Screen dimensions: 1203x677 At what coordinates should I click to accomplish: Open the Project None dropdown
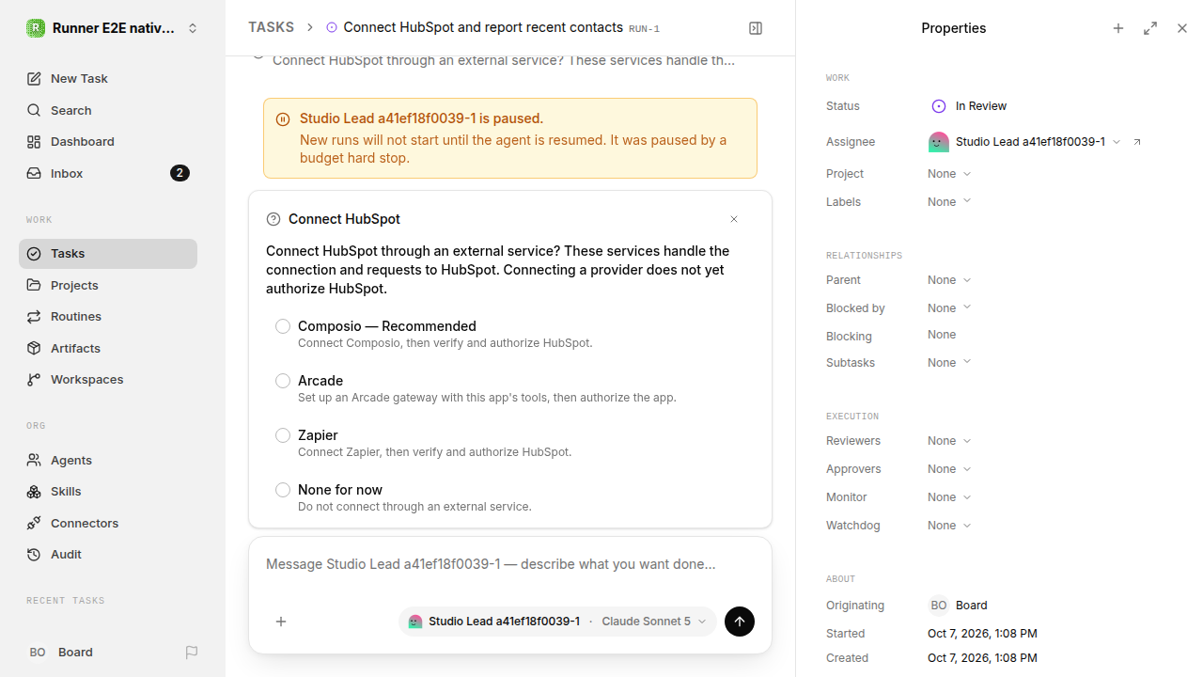point(949,174)
